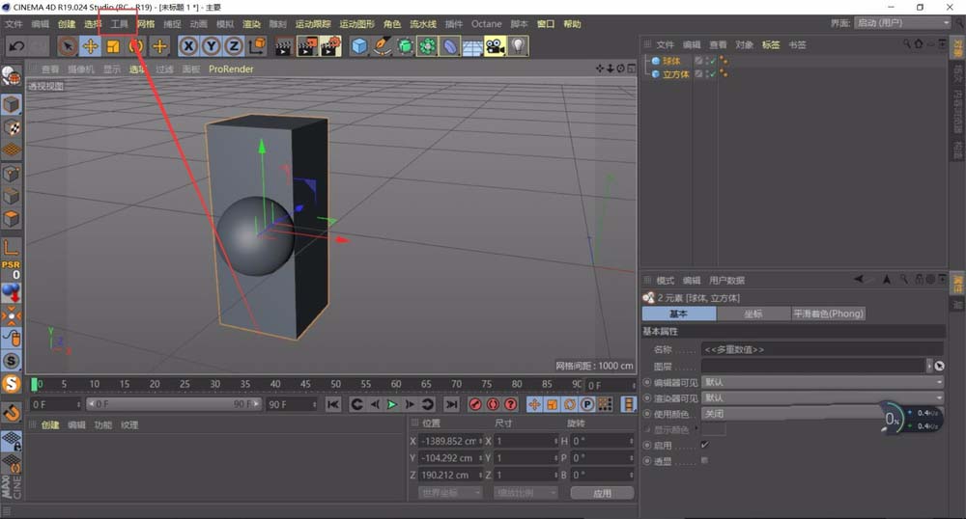Toggle the 启用 (Enabled) checkbox
Viewport: 966px width, 519px height.
[704, 445]
